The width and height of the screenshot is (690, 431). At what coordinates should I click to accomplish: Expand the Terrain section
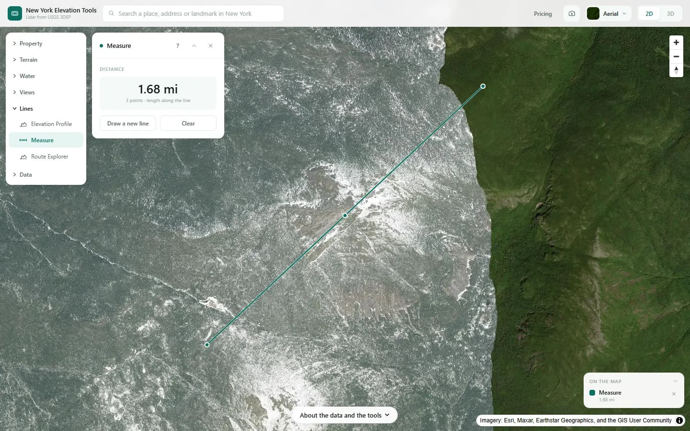tap(46, 60)
